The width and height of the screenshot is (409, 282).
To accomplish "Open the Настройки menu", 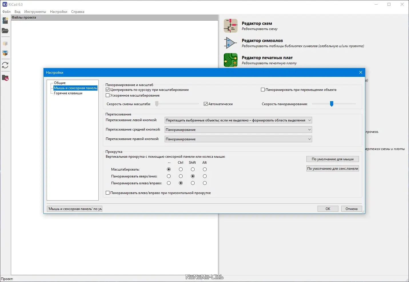I will 59,12.
